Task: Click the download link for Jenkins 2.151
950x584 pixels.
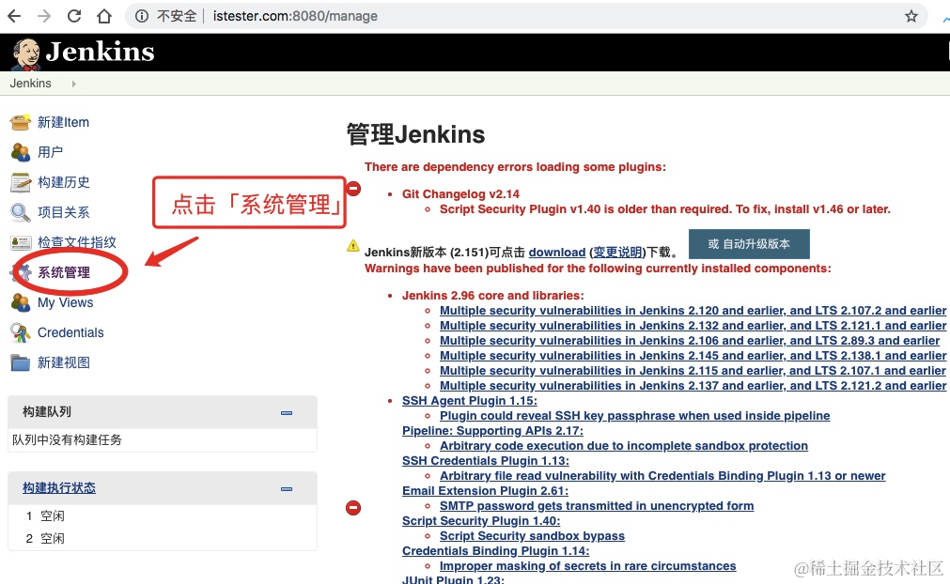Action: [557, 253]
